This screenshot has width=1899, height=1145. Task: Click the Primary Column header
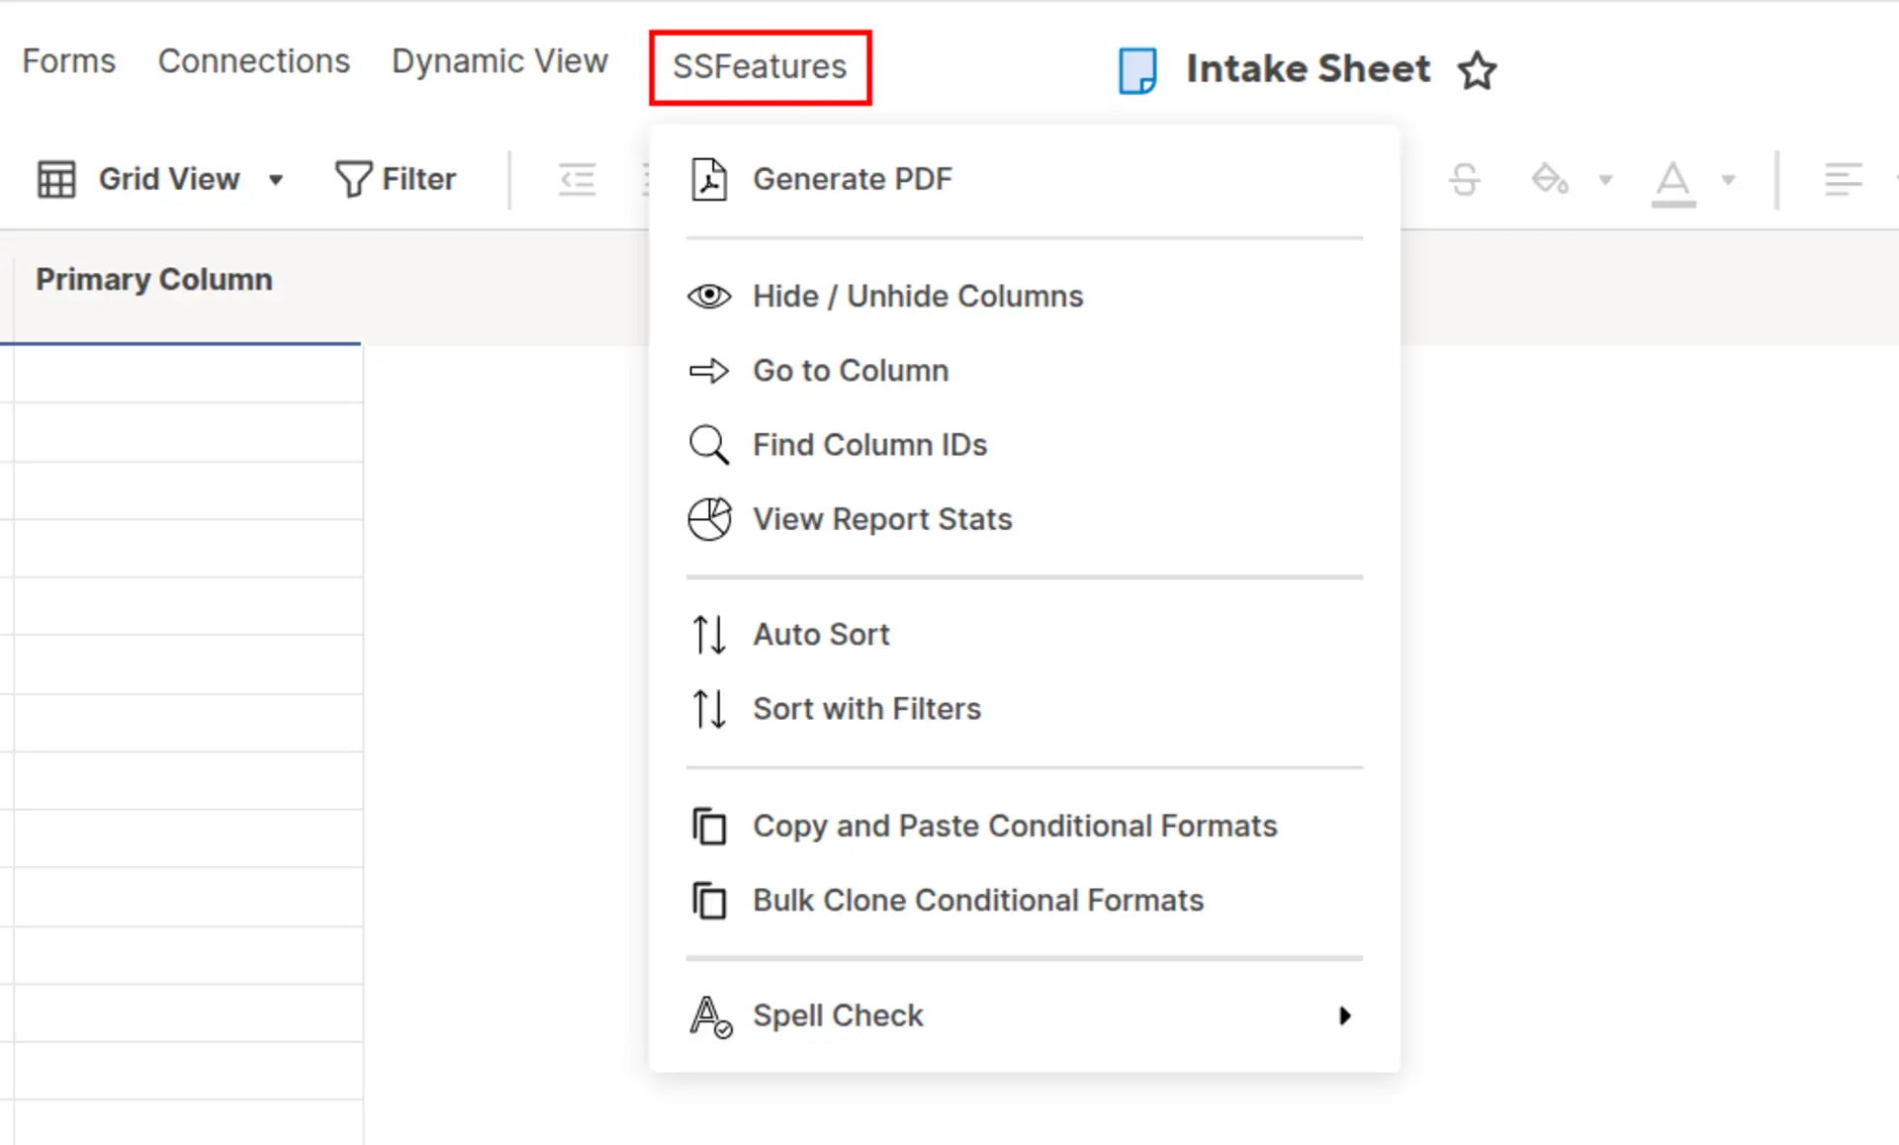(x=154, y=280)
